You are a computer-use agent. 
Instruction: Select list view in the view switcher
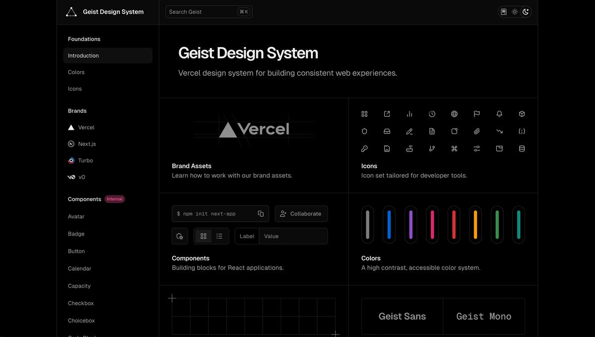point(219,236)
